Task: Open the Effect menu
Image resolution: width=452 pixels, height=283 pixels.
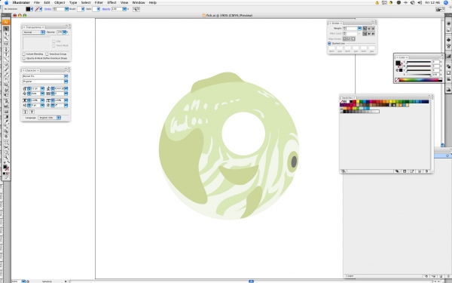Action: point(111,2)
